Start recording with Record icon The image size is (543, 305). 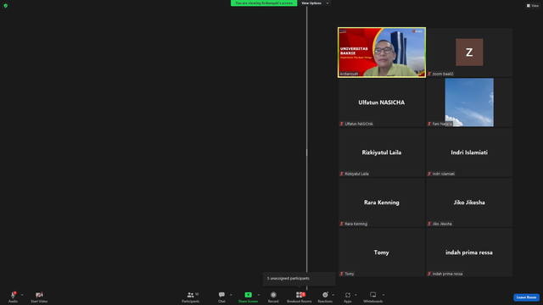[x=273, y=295]
